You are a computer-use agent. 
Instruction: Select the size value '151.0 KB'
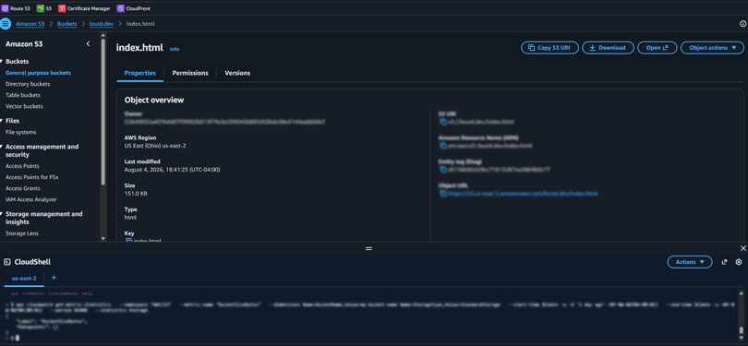[136, 194]
